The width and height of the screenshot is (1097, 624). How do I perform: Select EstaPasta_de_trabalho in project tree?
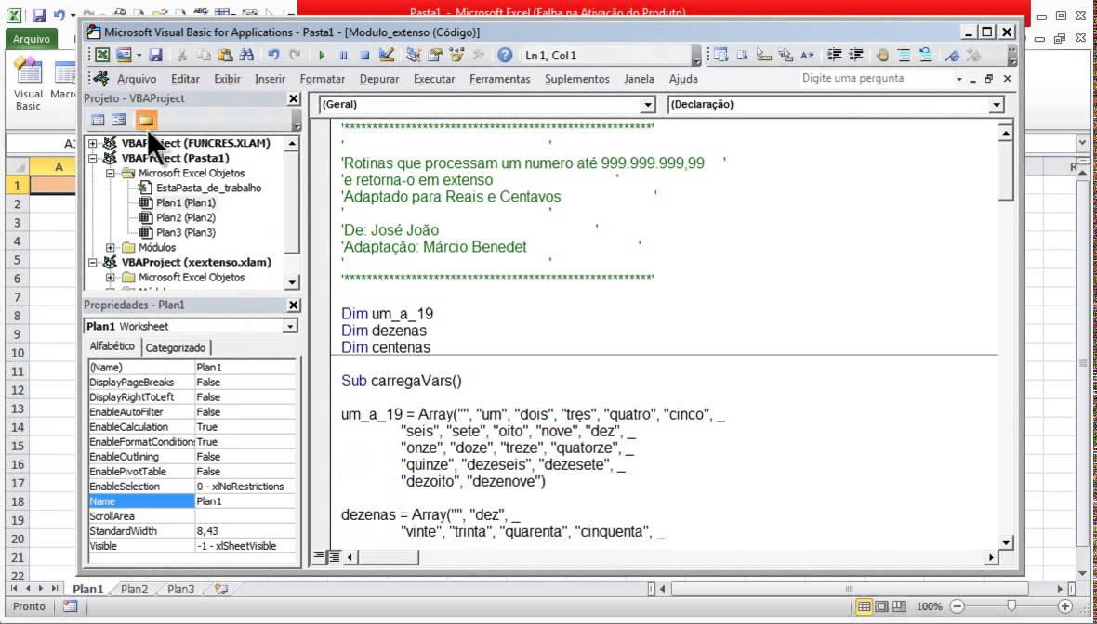point(208,188)
